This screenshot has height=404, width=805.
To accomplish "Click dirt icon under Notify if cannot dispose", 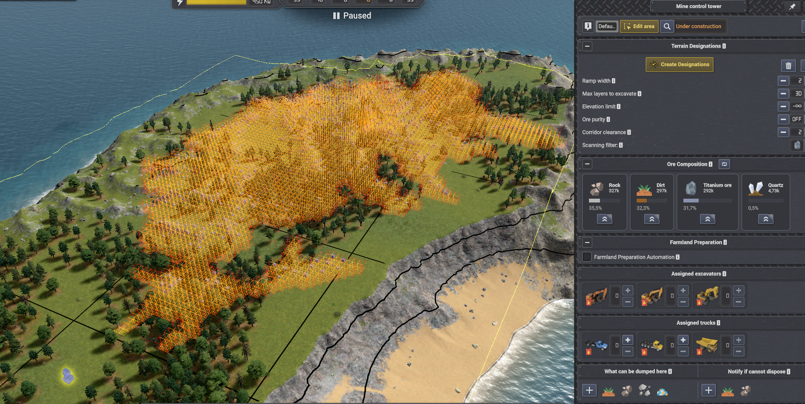I will tap(728, 391).
